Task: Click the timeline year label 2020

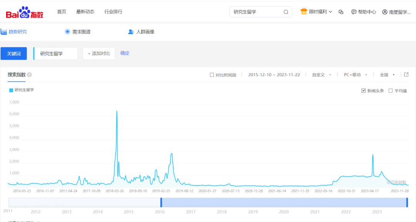Action: [284, 212]
